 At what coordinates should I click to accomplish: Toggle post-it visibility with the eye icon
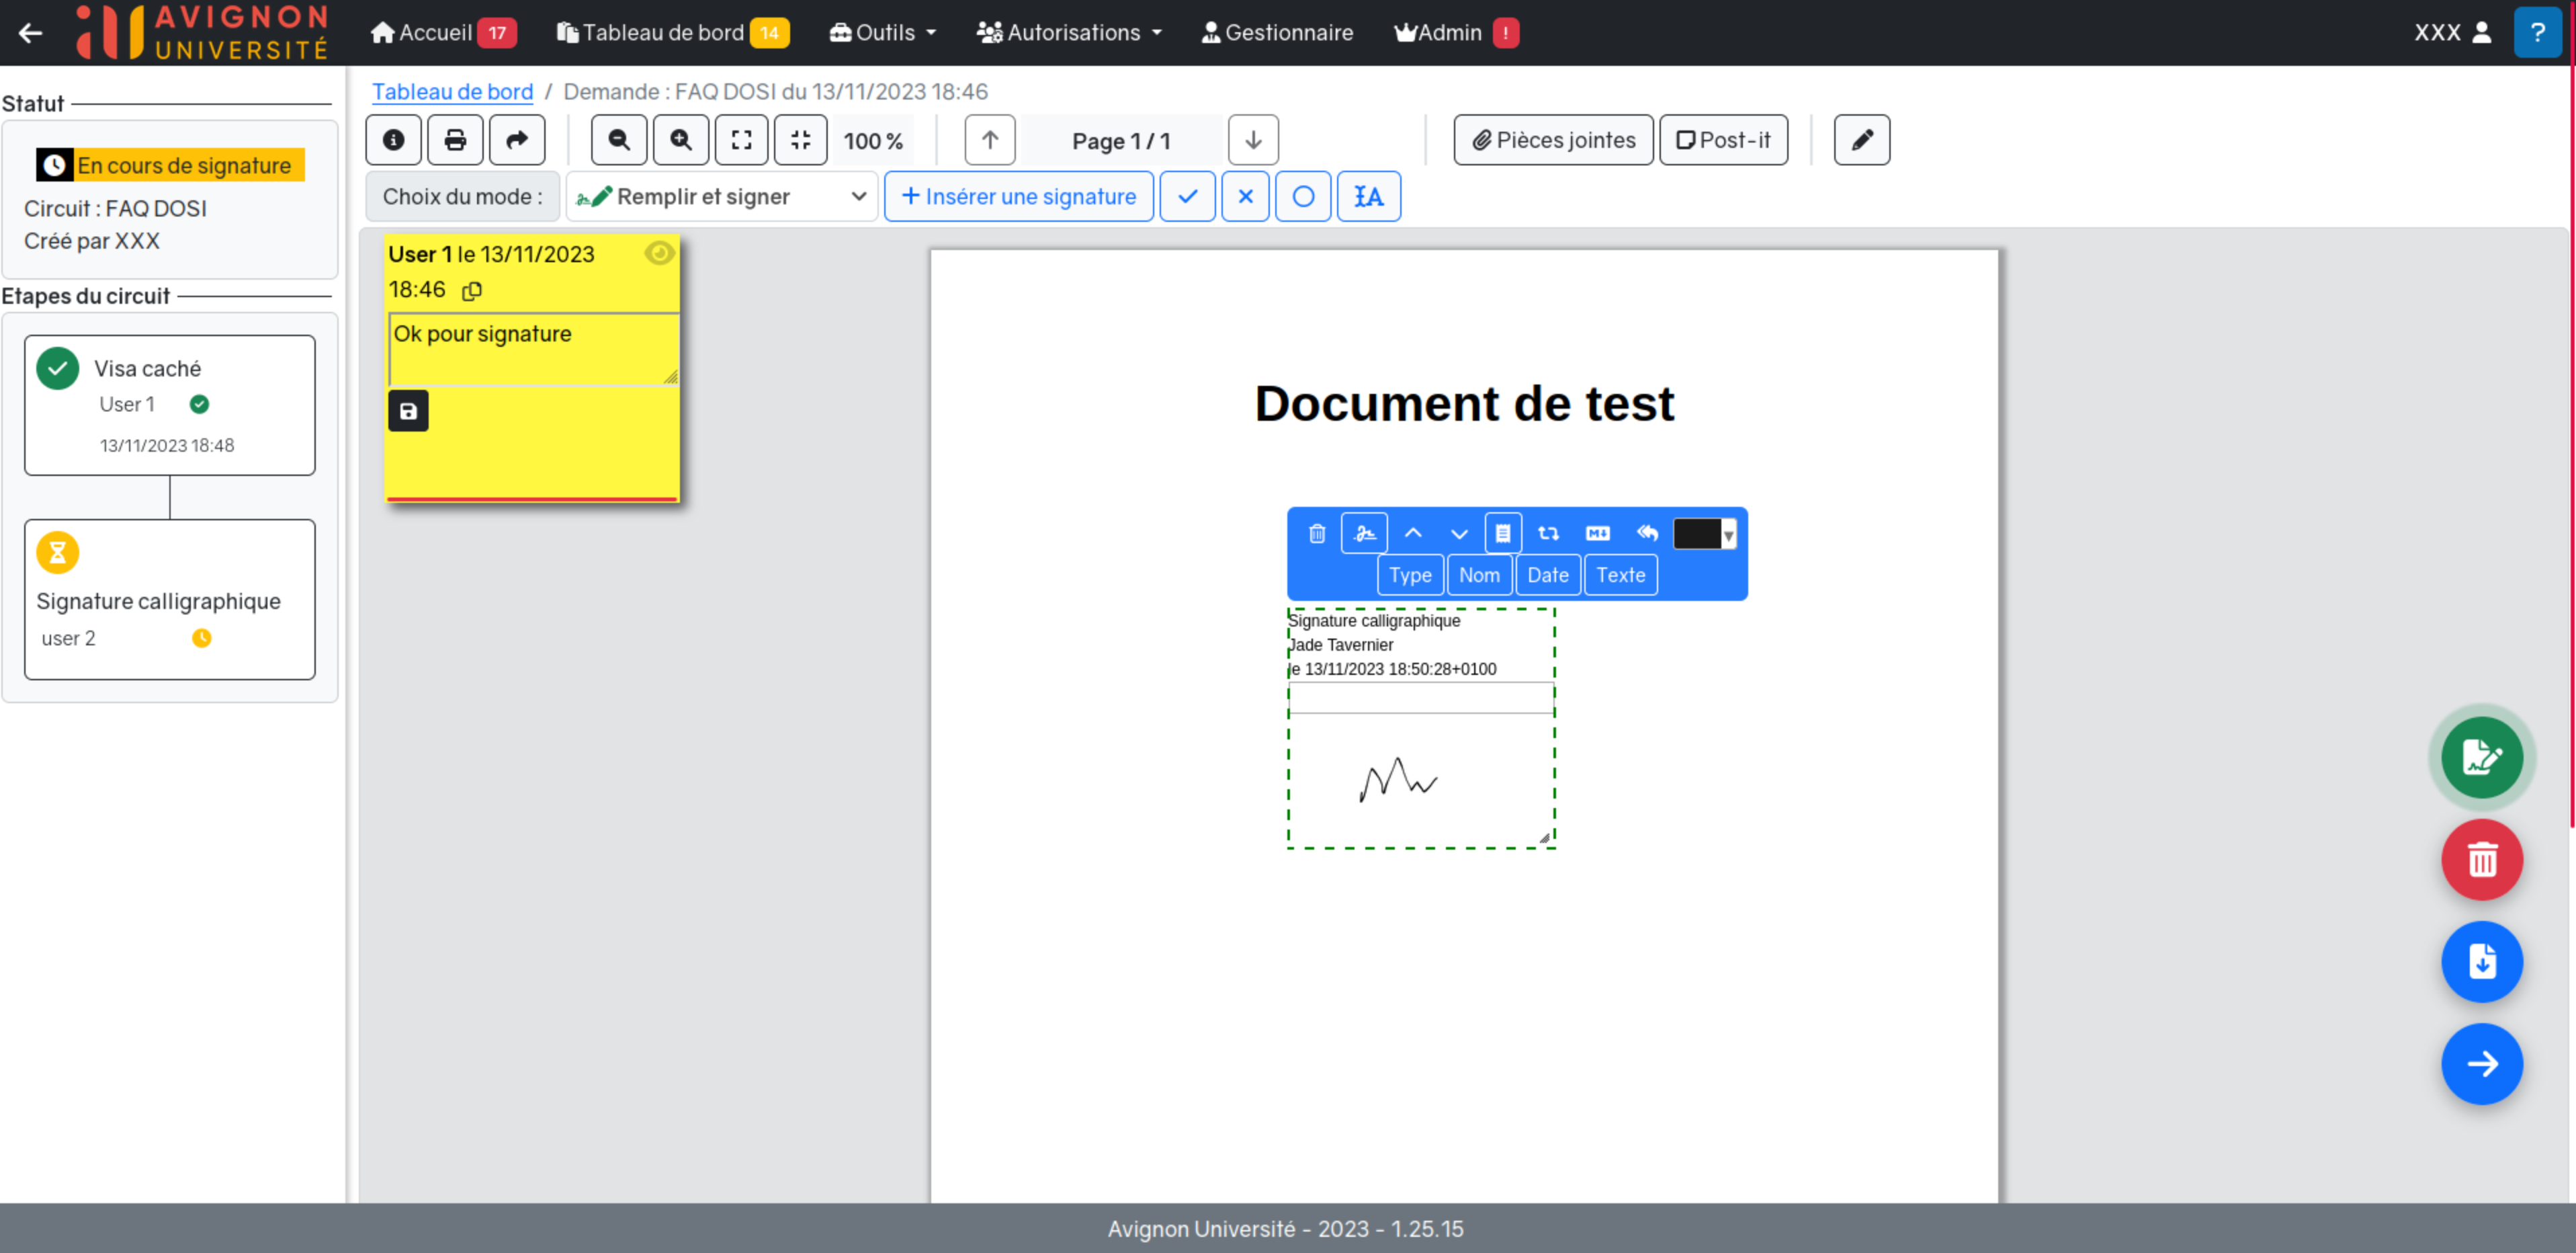(659, 253)
